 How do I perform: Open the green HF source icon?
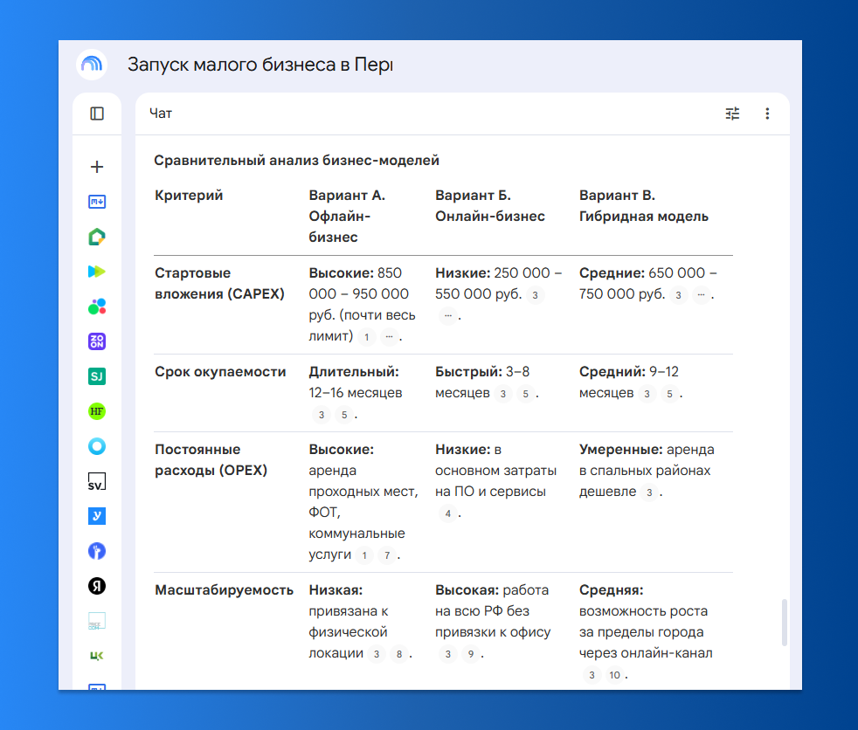pos(97,412)
